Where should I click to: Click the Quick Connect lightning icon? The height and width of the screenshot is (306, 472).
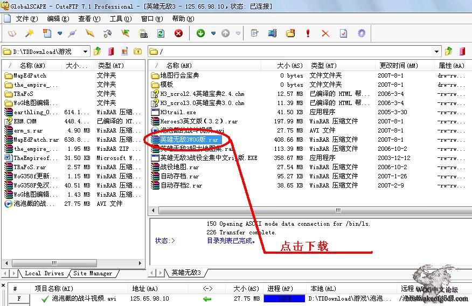click(x=89, y=33)
